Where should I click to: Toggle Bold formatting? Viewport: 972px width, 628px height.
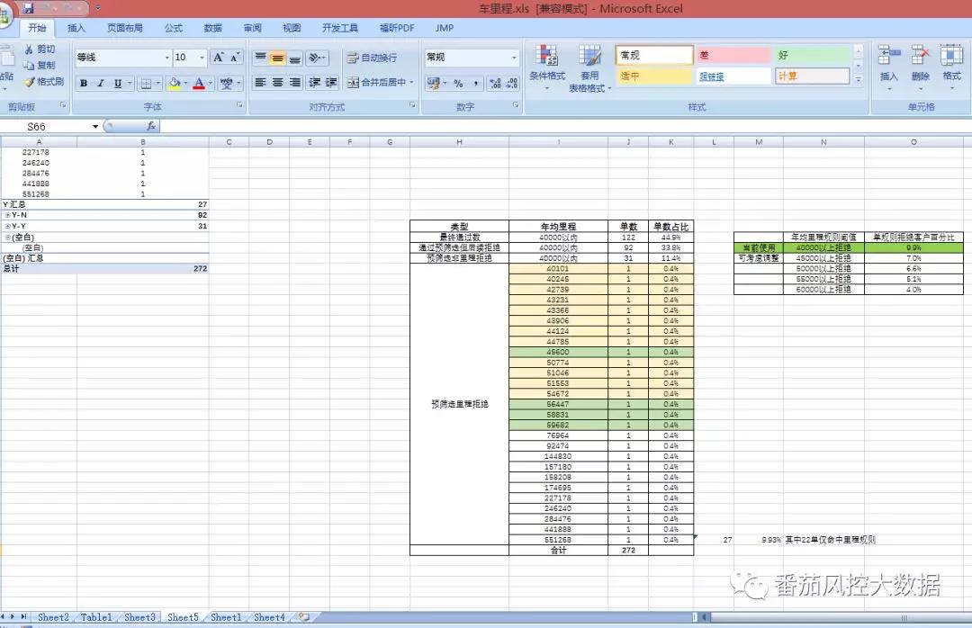click(x=84, y=83)
